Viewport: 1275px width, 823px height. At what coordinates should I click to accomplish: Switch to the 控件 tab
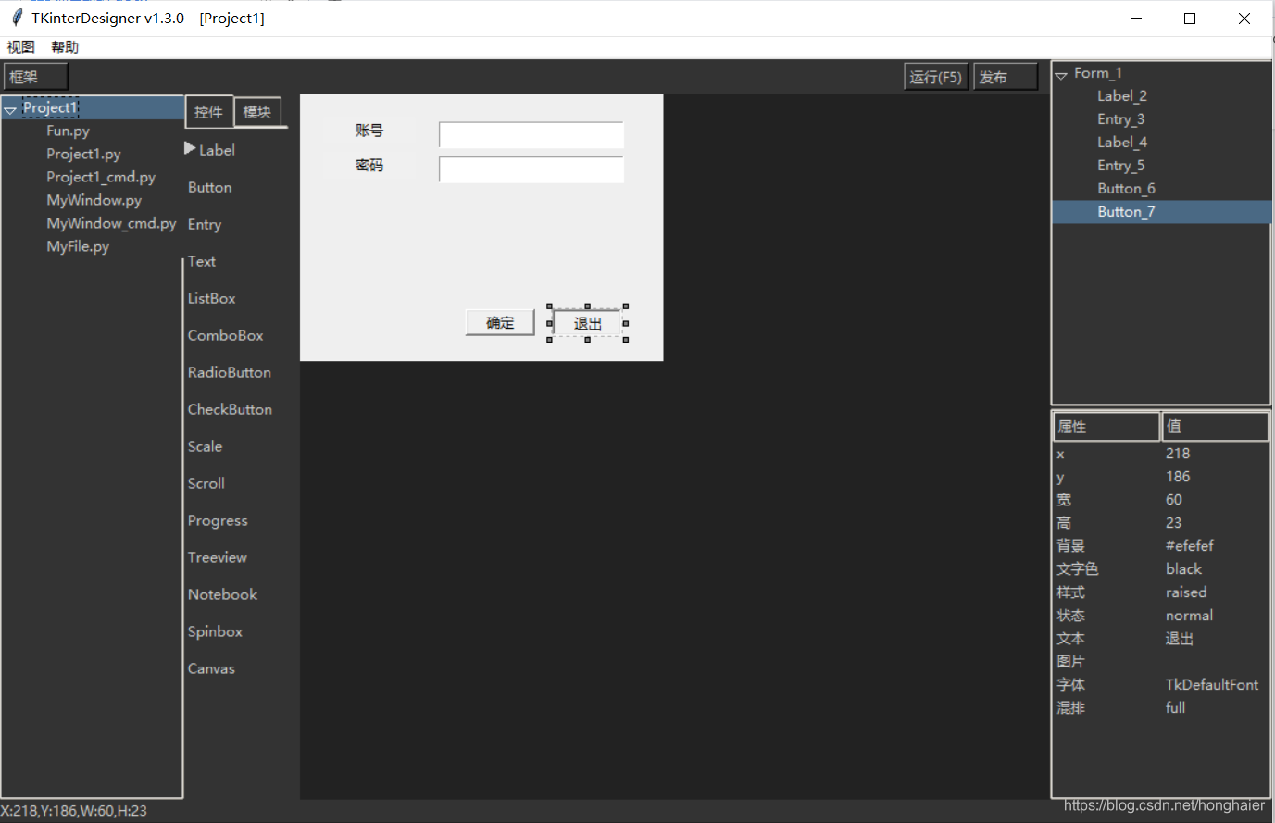click(208, 112)
